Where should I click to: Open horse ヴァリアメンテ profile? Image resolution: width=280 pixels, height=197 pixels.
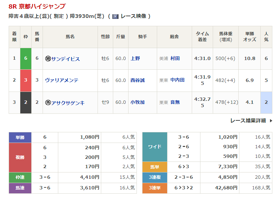[62, 80]
